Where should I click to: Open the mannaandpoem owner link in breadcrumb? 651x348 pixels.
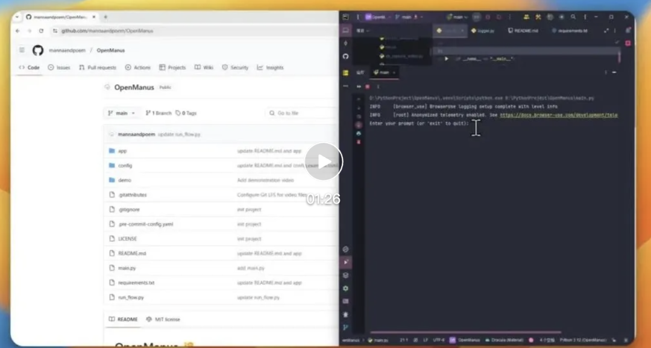pyautogui.click(x=67, y=51)
